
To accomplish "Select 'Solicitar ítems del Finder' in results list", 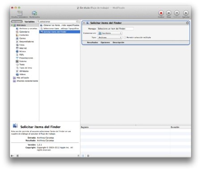I will tap(59, 32).
